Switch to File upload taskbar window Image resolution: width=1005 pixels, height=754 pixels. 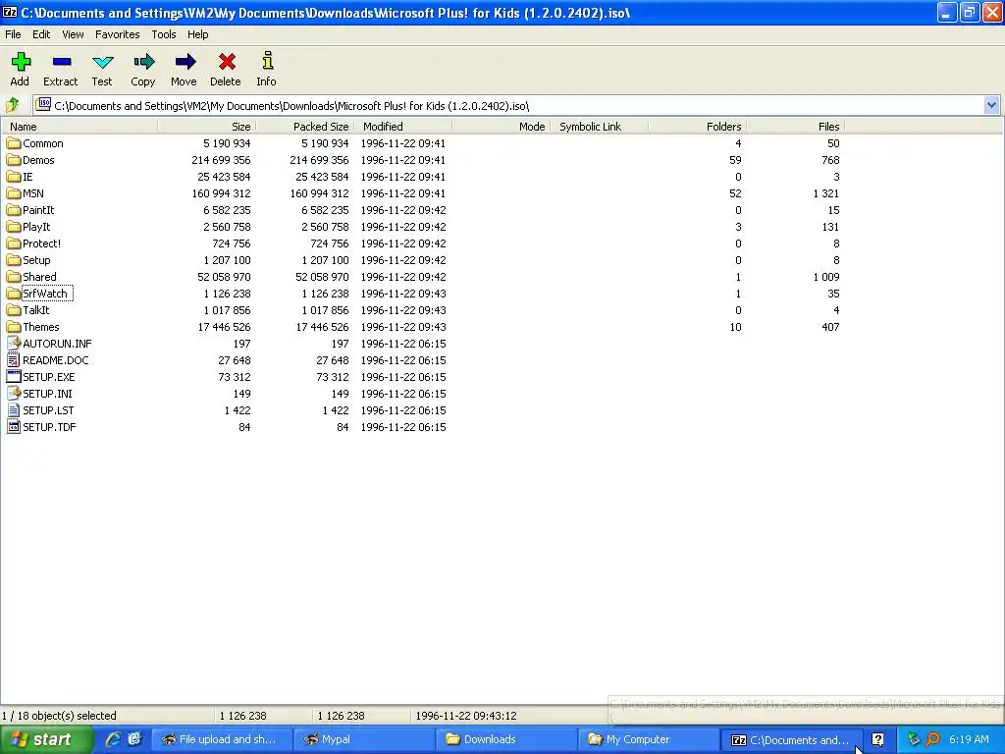pyautogui.click(x=223, y=739)
